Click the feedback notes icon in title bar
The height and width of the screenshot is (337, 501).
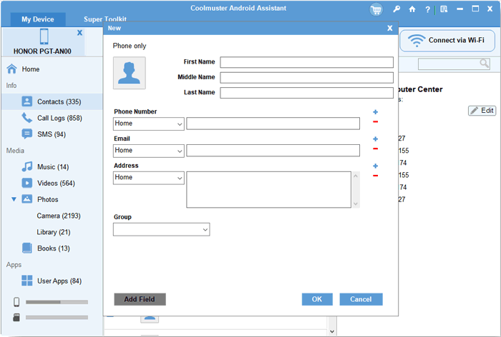pos(444,9)
